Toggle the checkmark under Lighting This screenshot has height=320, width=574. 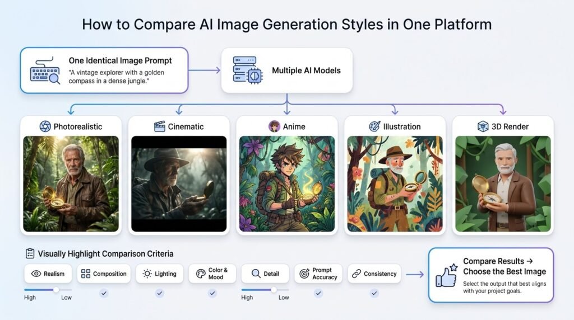(x=159, y=293)
